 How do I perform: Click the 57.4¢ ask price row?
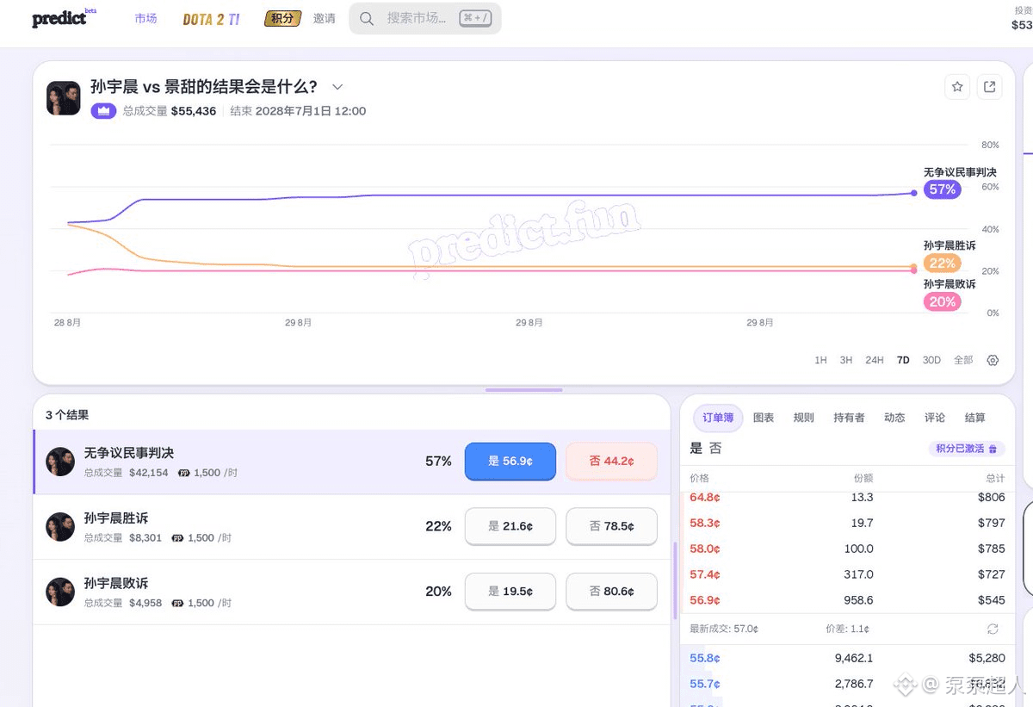point(847,574)
